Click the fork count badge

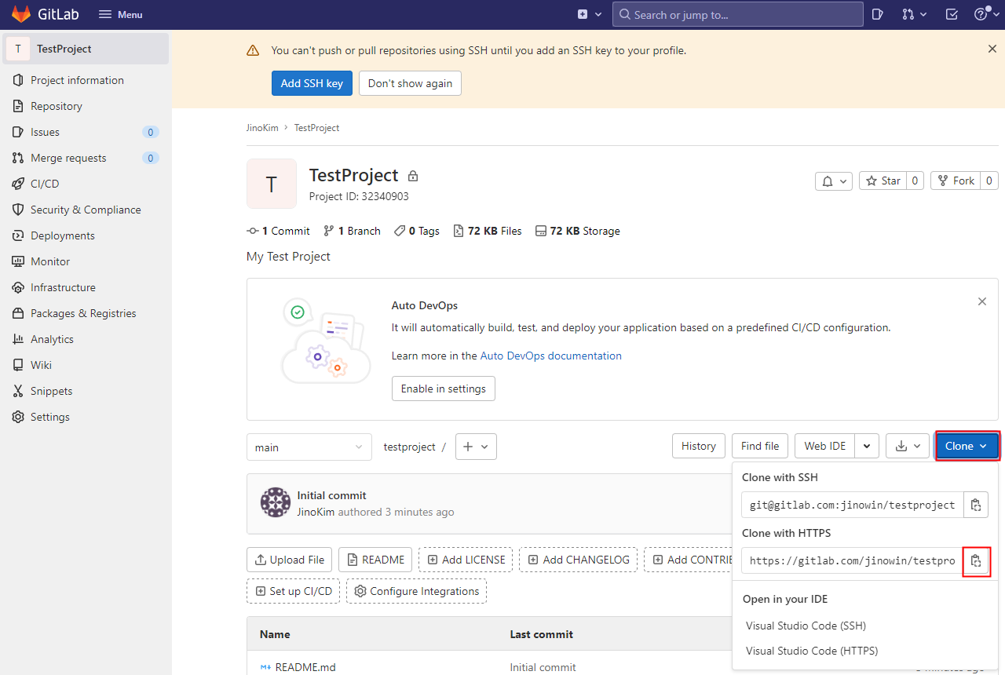[989, 181]
